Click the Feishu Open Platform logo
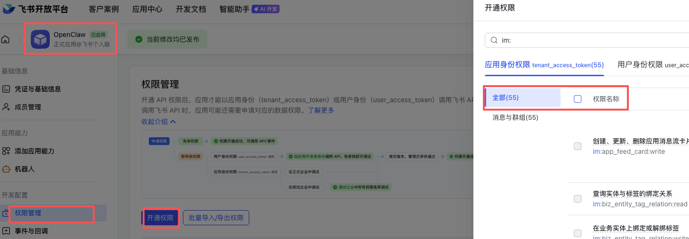This screenshot has width=689, height=239. click(x=36, y=9)
